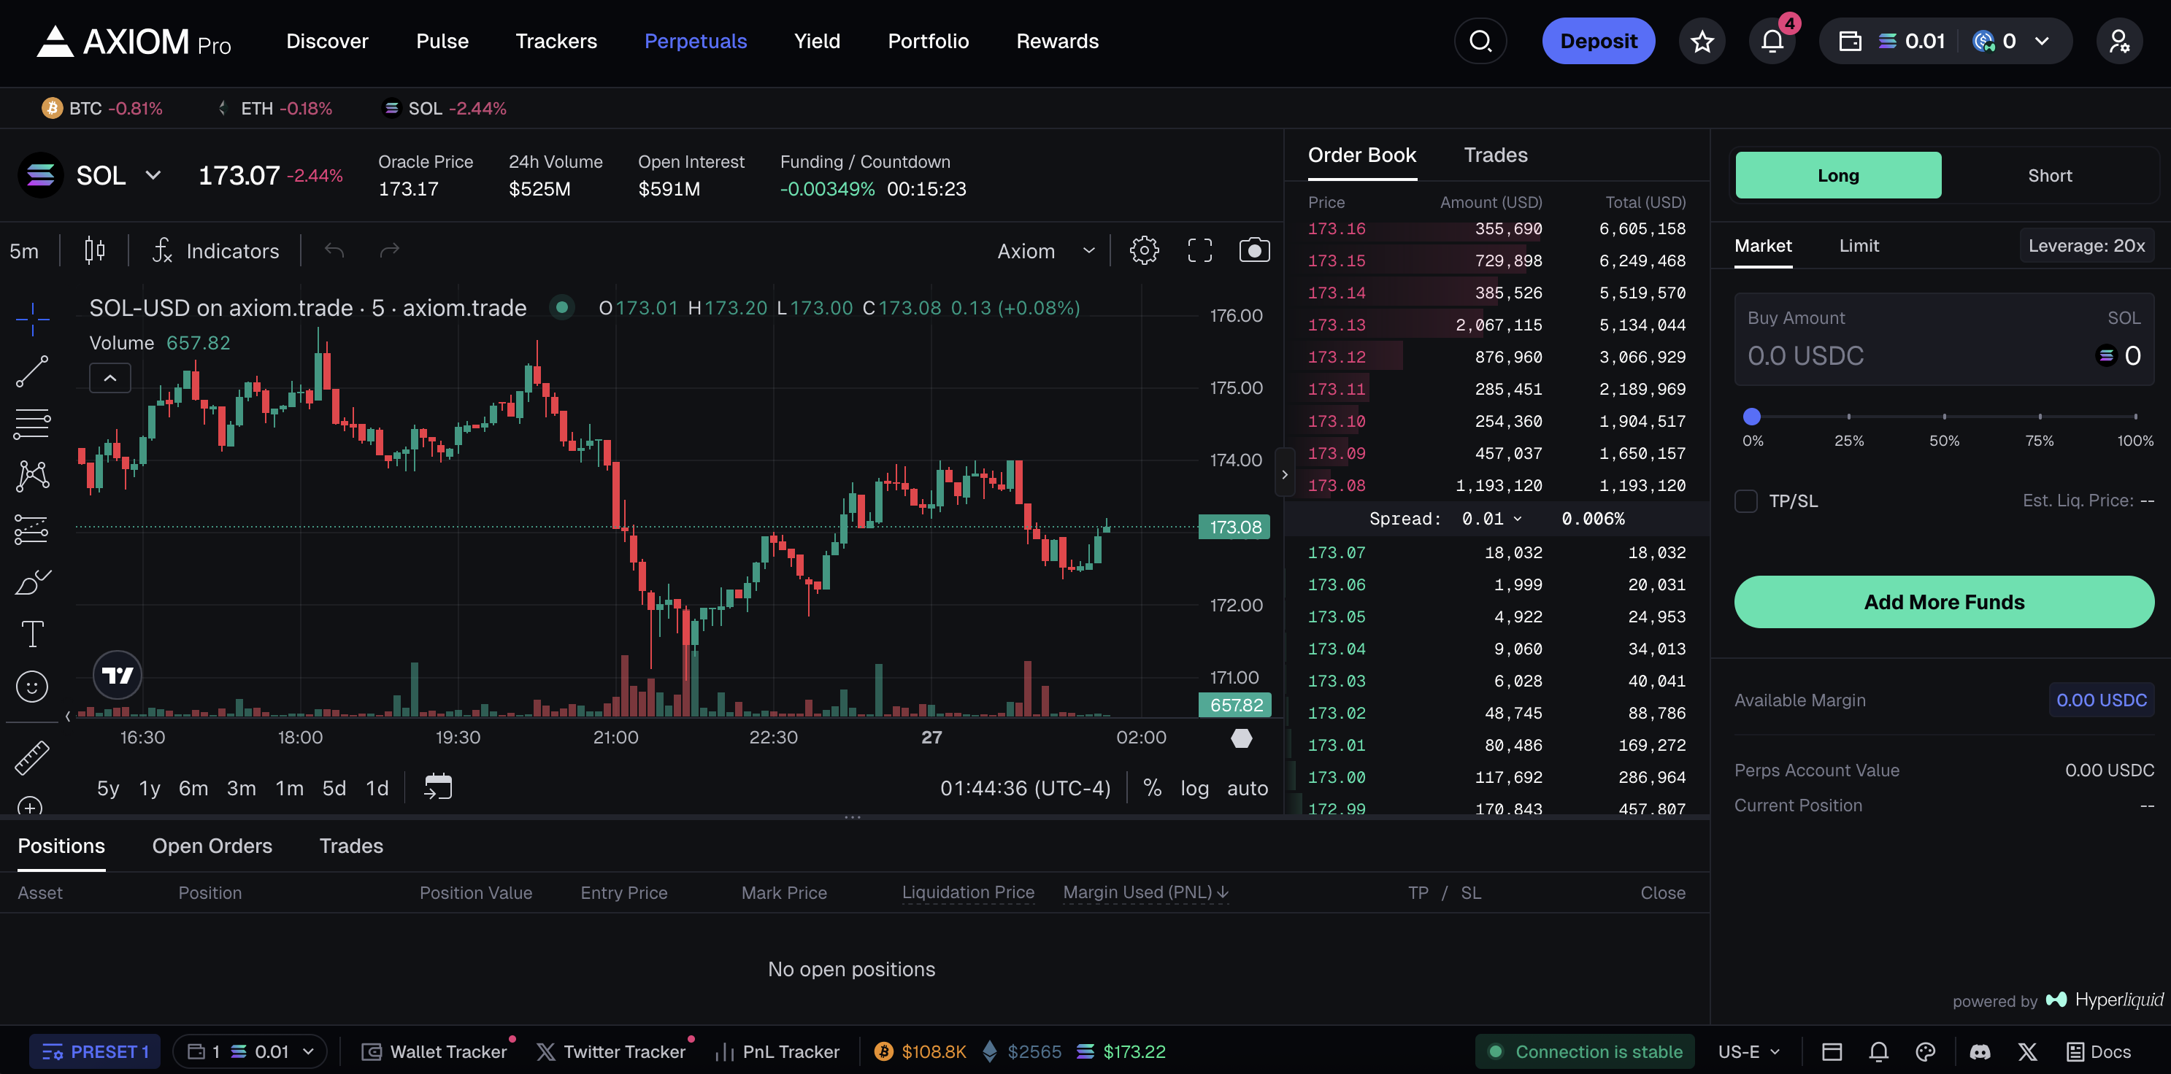This screenshot has width=2171, height=1074.
Task: Select the Text annotation tool
Action: [x=32, y=633]
